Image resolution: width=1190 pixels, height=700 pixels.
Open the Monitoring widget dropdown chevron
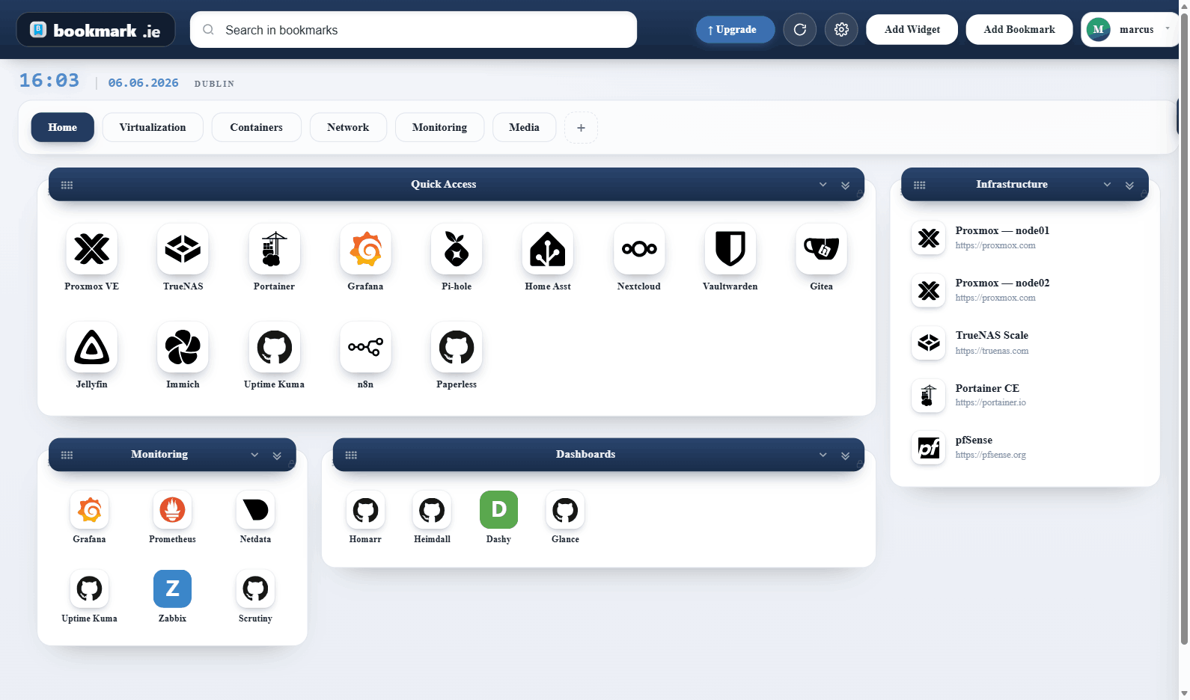[254, 455]
